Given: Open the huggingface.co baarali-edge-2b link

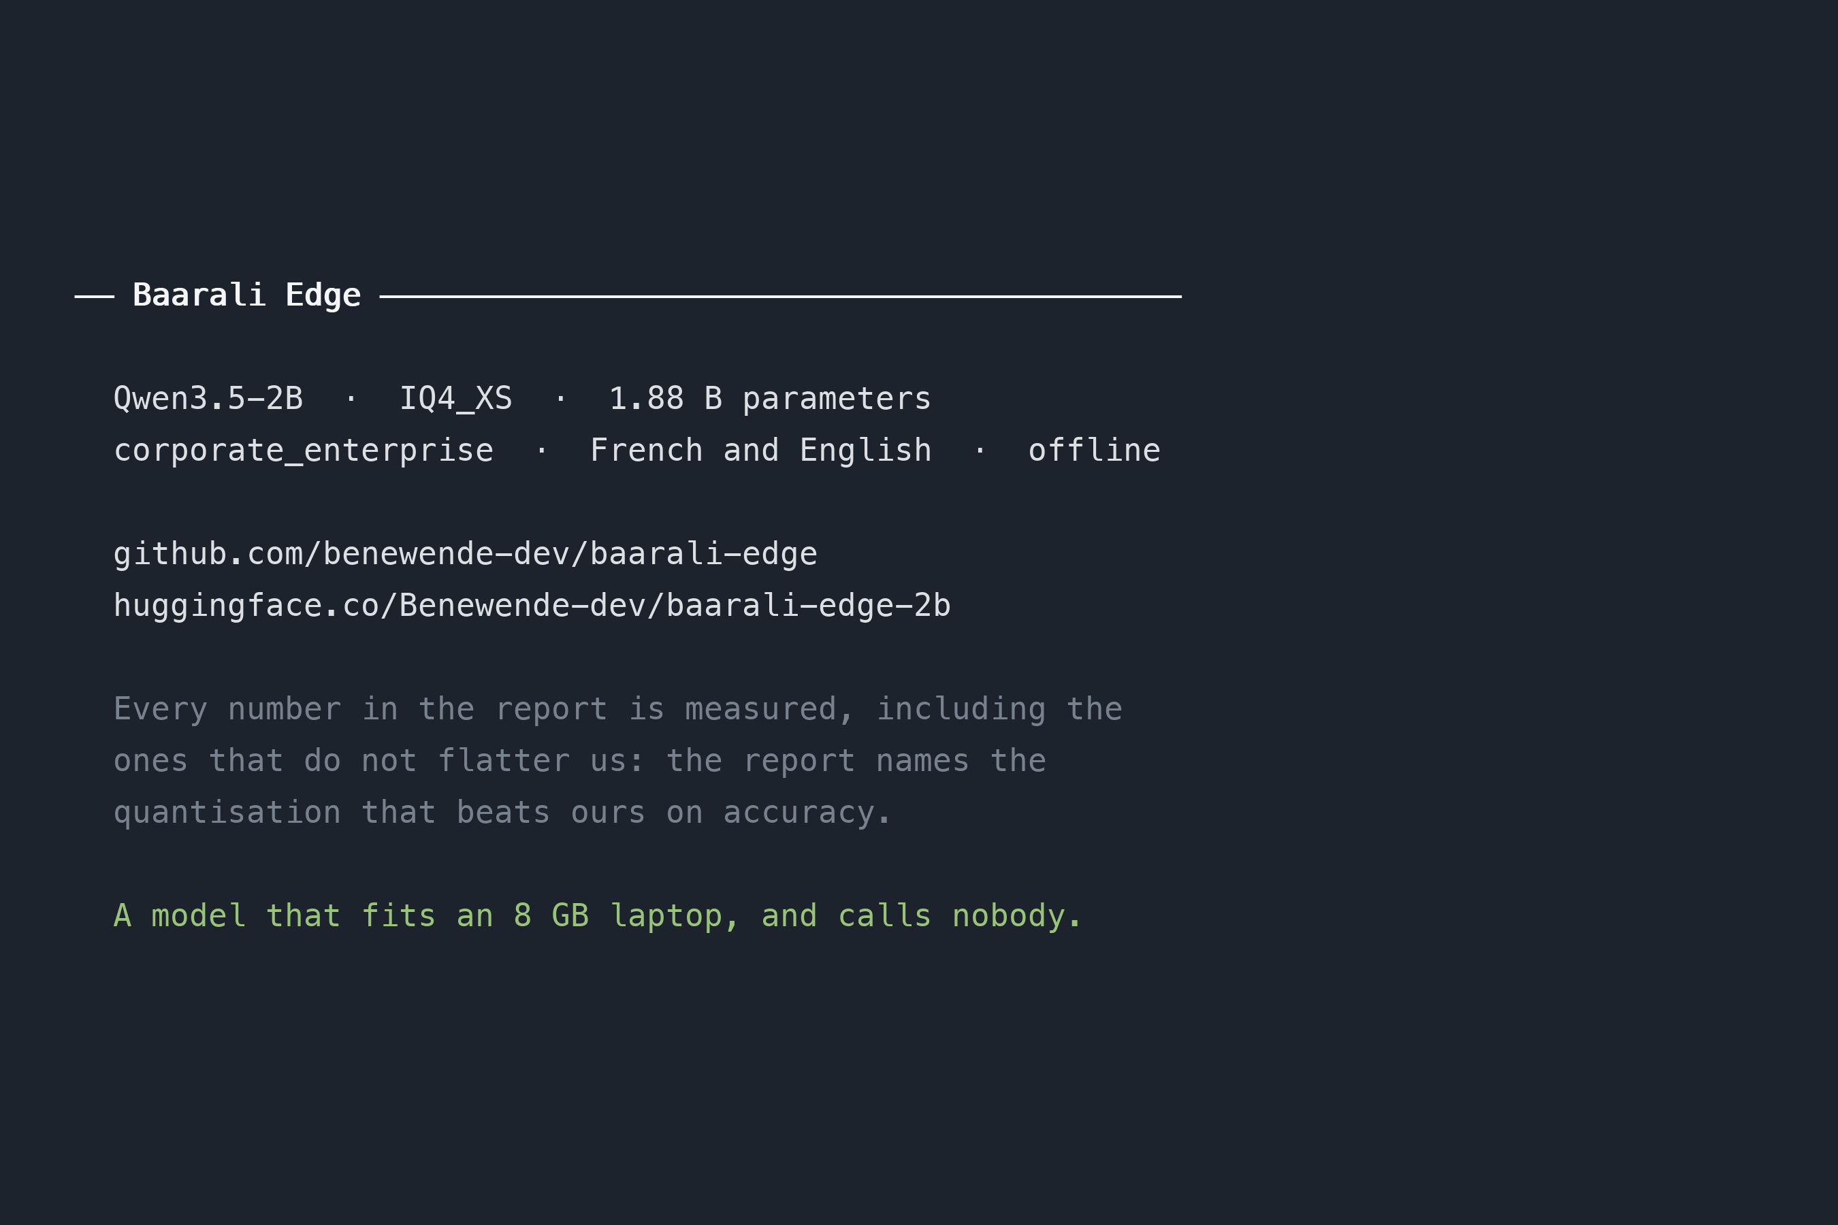Looking at the screenshot, I should coord(532,606).
